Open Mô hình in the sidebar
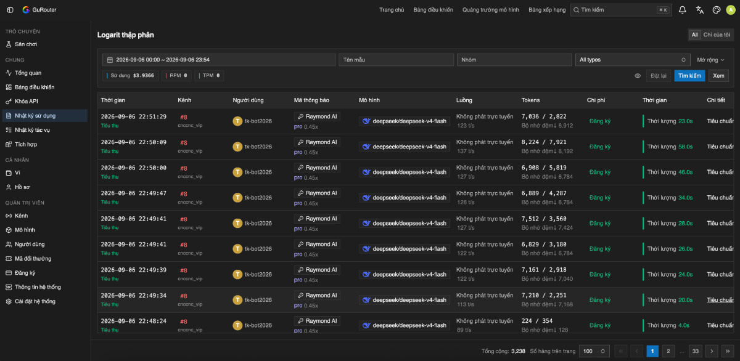Image resolution: width=740 pixels, height=361 pixels. click(44, 230)
